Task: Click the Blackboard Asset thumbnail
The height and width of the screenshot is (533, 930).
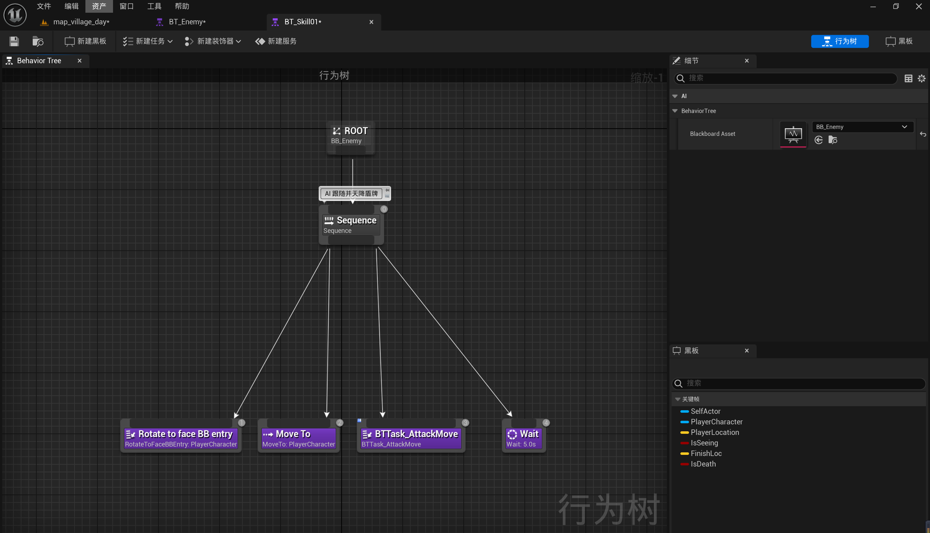Action: [793, 134]
